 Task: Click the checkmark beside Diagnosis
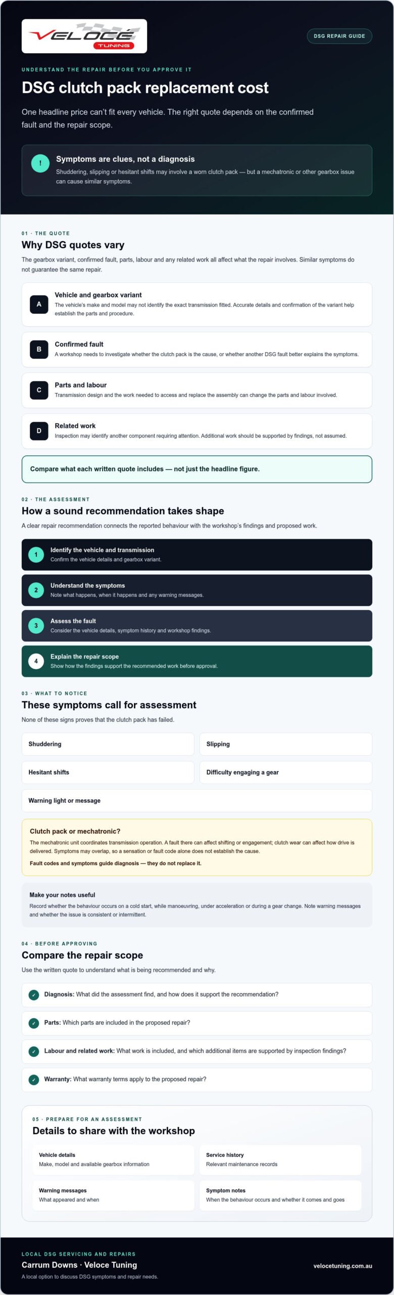click(x=34, y=995)
